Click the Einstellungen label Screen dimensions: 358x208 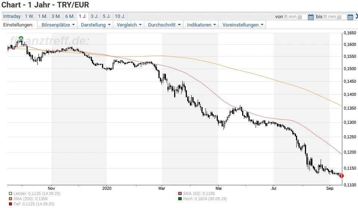(x=18, y=25)
